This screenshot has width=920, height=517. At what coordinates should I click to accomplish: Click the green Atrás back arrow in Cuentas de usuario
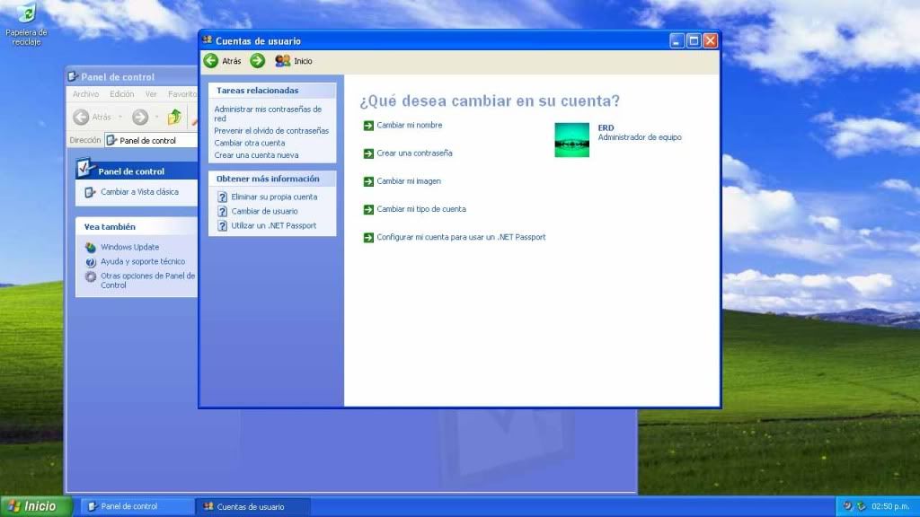coord(212,61)
